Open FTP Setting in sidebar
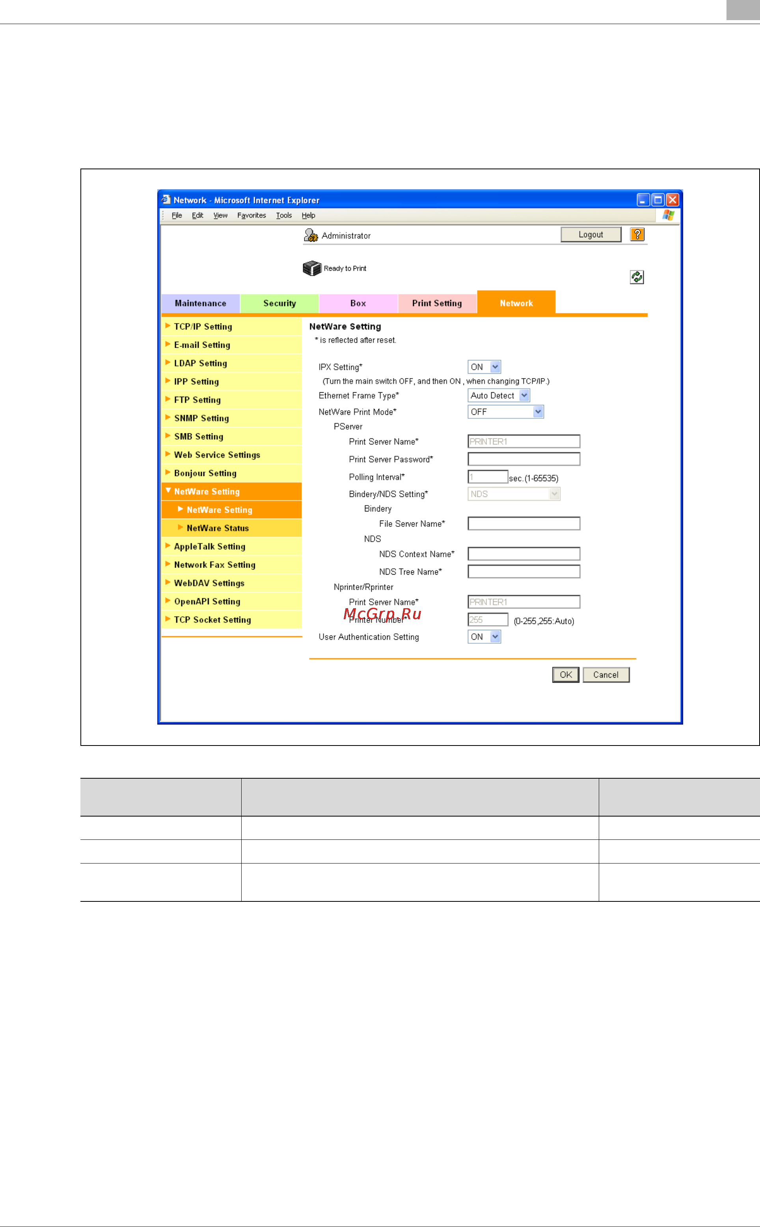The image size is (760, 1227). tap(232, 400)
